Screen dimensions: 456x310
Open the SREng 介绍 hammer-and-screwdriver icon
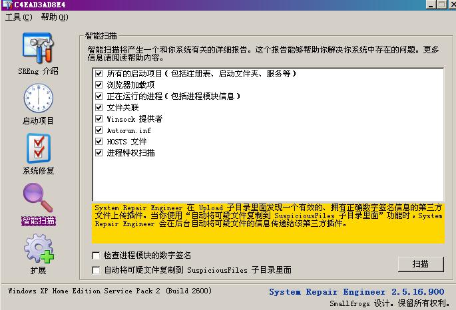pos(38,48)
